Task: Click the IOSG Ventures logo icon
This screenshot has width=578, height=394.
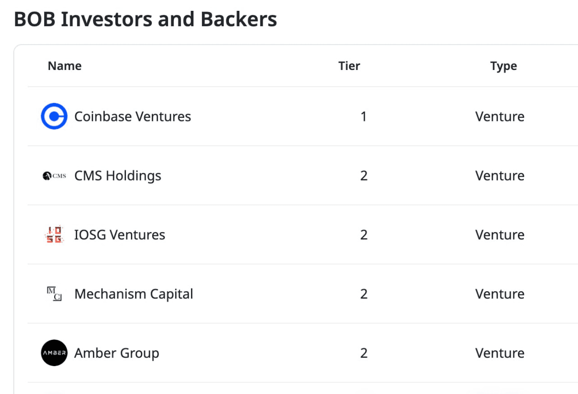Action: point(54,235)
